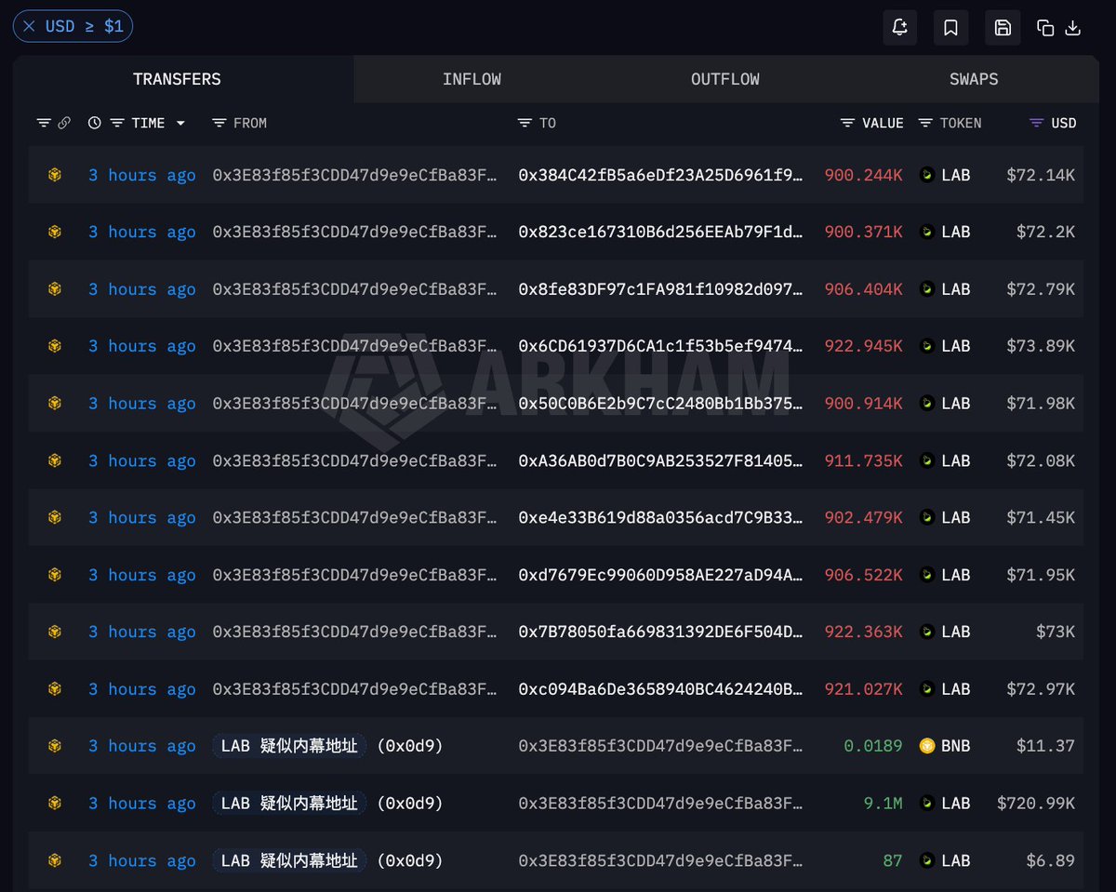Click BNB chain icon in 900.244K row
Viewport: 1116px width, 892px height.
55,174
